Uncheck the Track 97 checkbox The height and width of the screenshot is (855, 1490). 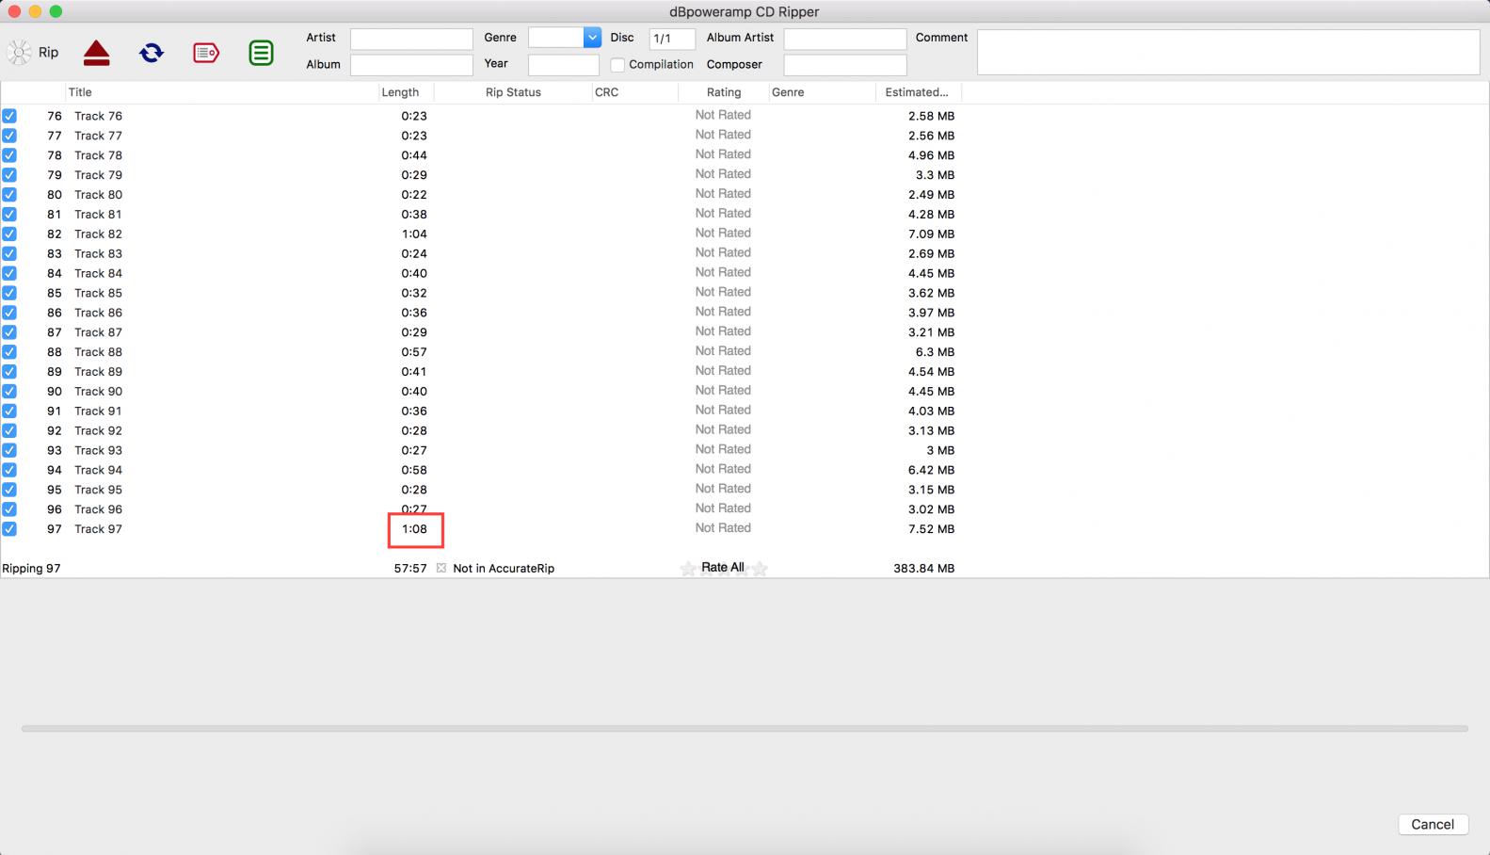[9, 529]
